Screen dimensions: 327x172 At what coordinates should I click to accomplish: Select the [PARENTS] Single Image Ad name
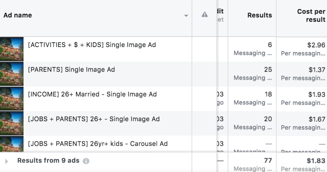[71, 70]
